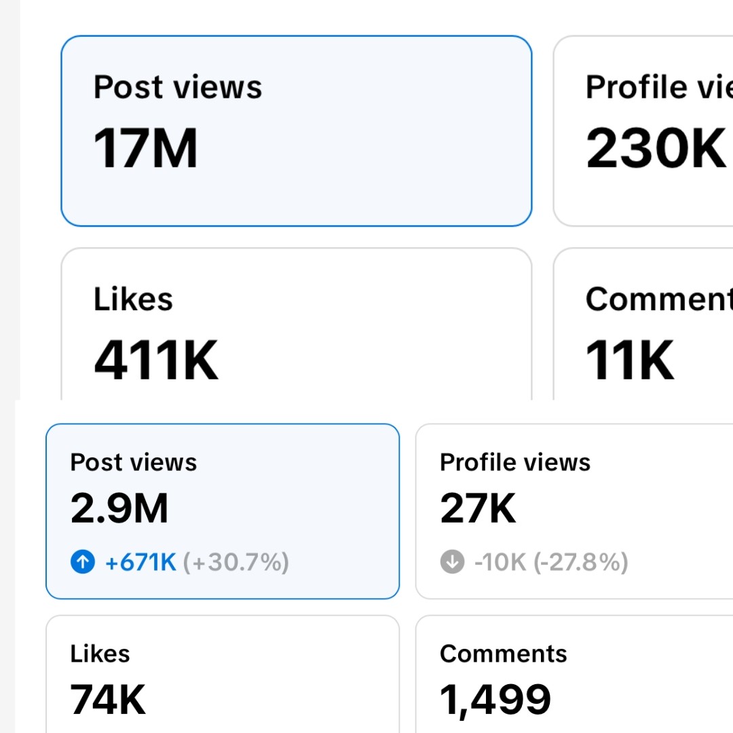Click the 230K profile views number
733x733 pixels.
656,148
